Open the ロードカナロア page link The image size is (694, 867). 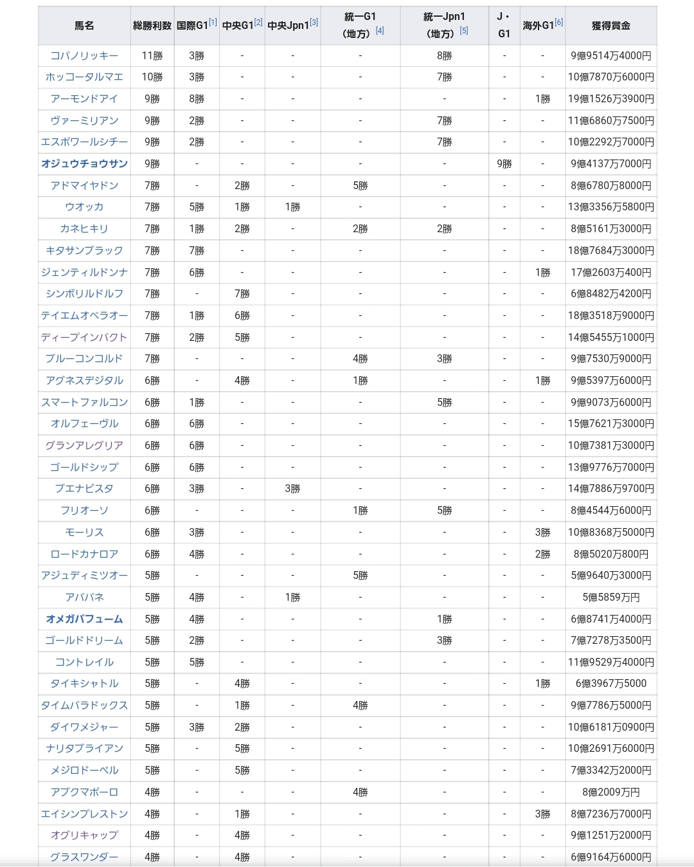[84, 554]
